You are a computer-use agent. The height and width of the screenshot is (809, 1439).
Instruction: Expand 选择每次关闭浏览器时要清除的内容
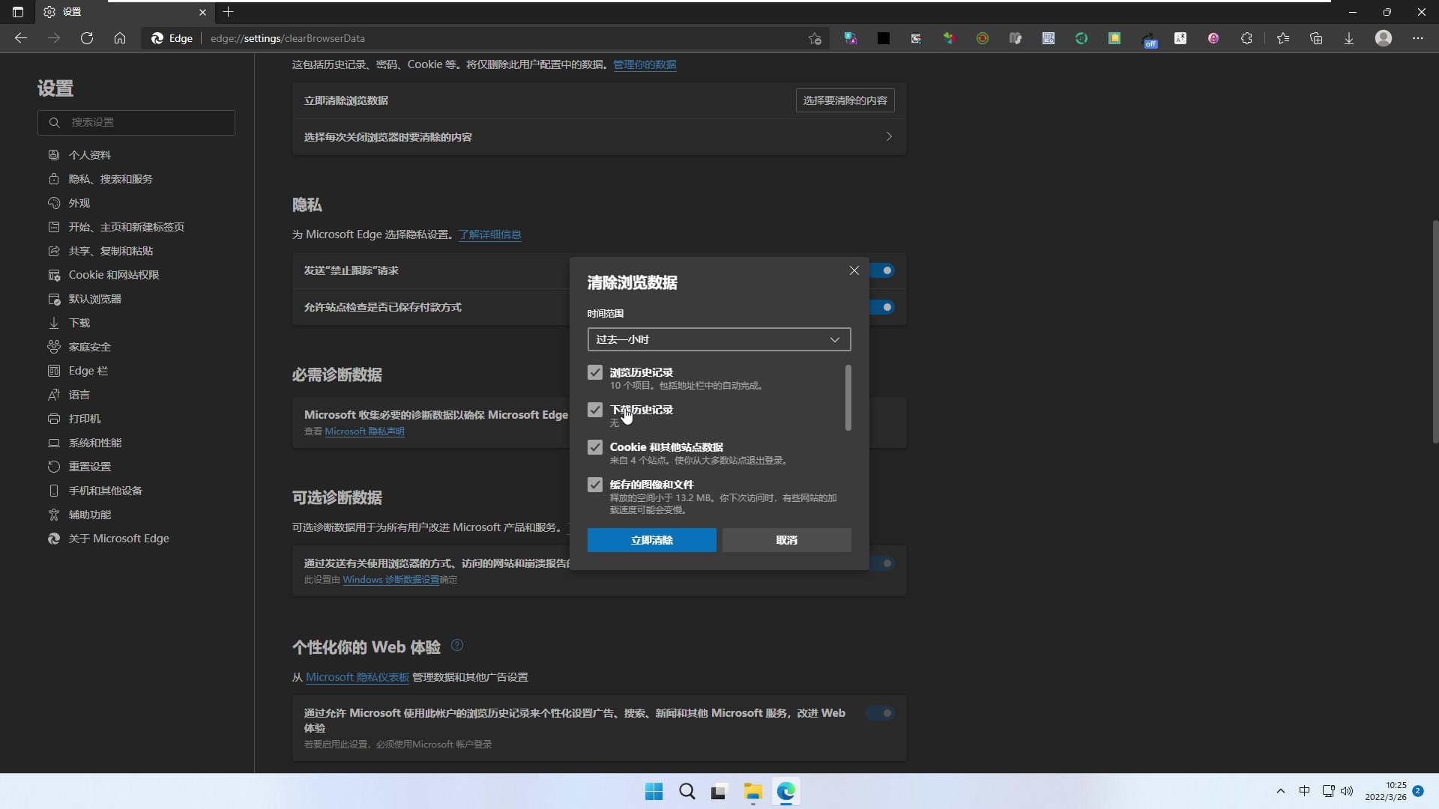(599, 137)
